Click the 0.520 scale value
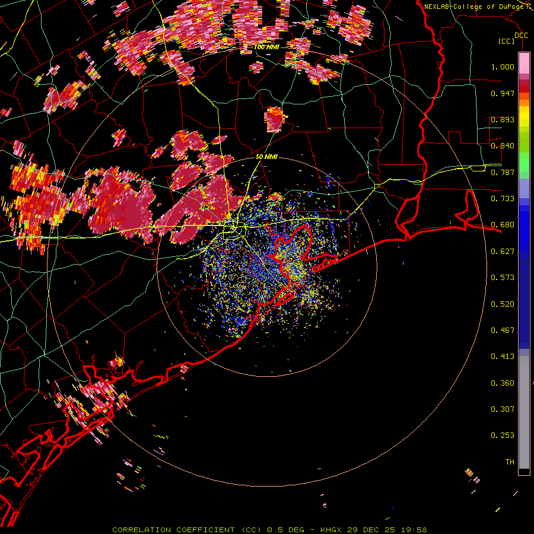 coord(503,304)
